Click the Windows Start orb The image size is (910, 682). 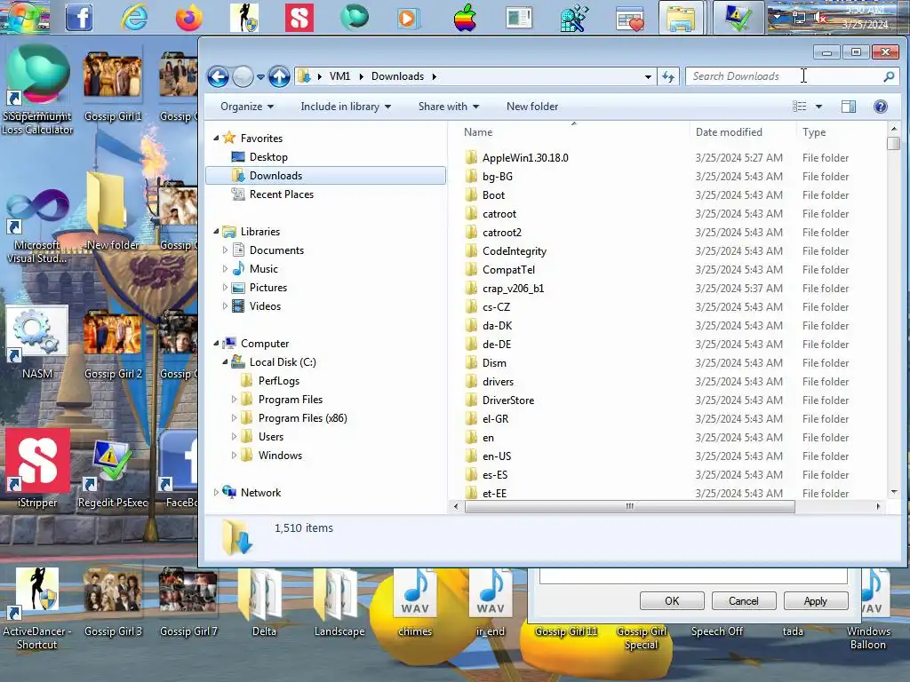pos(24,16)
